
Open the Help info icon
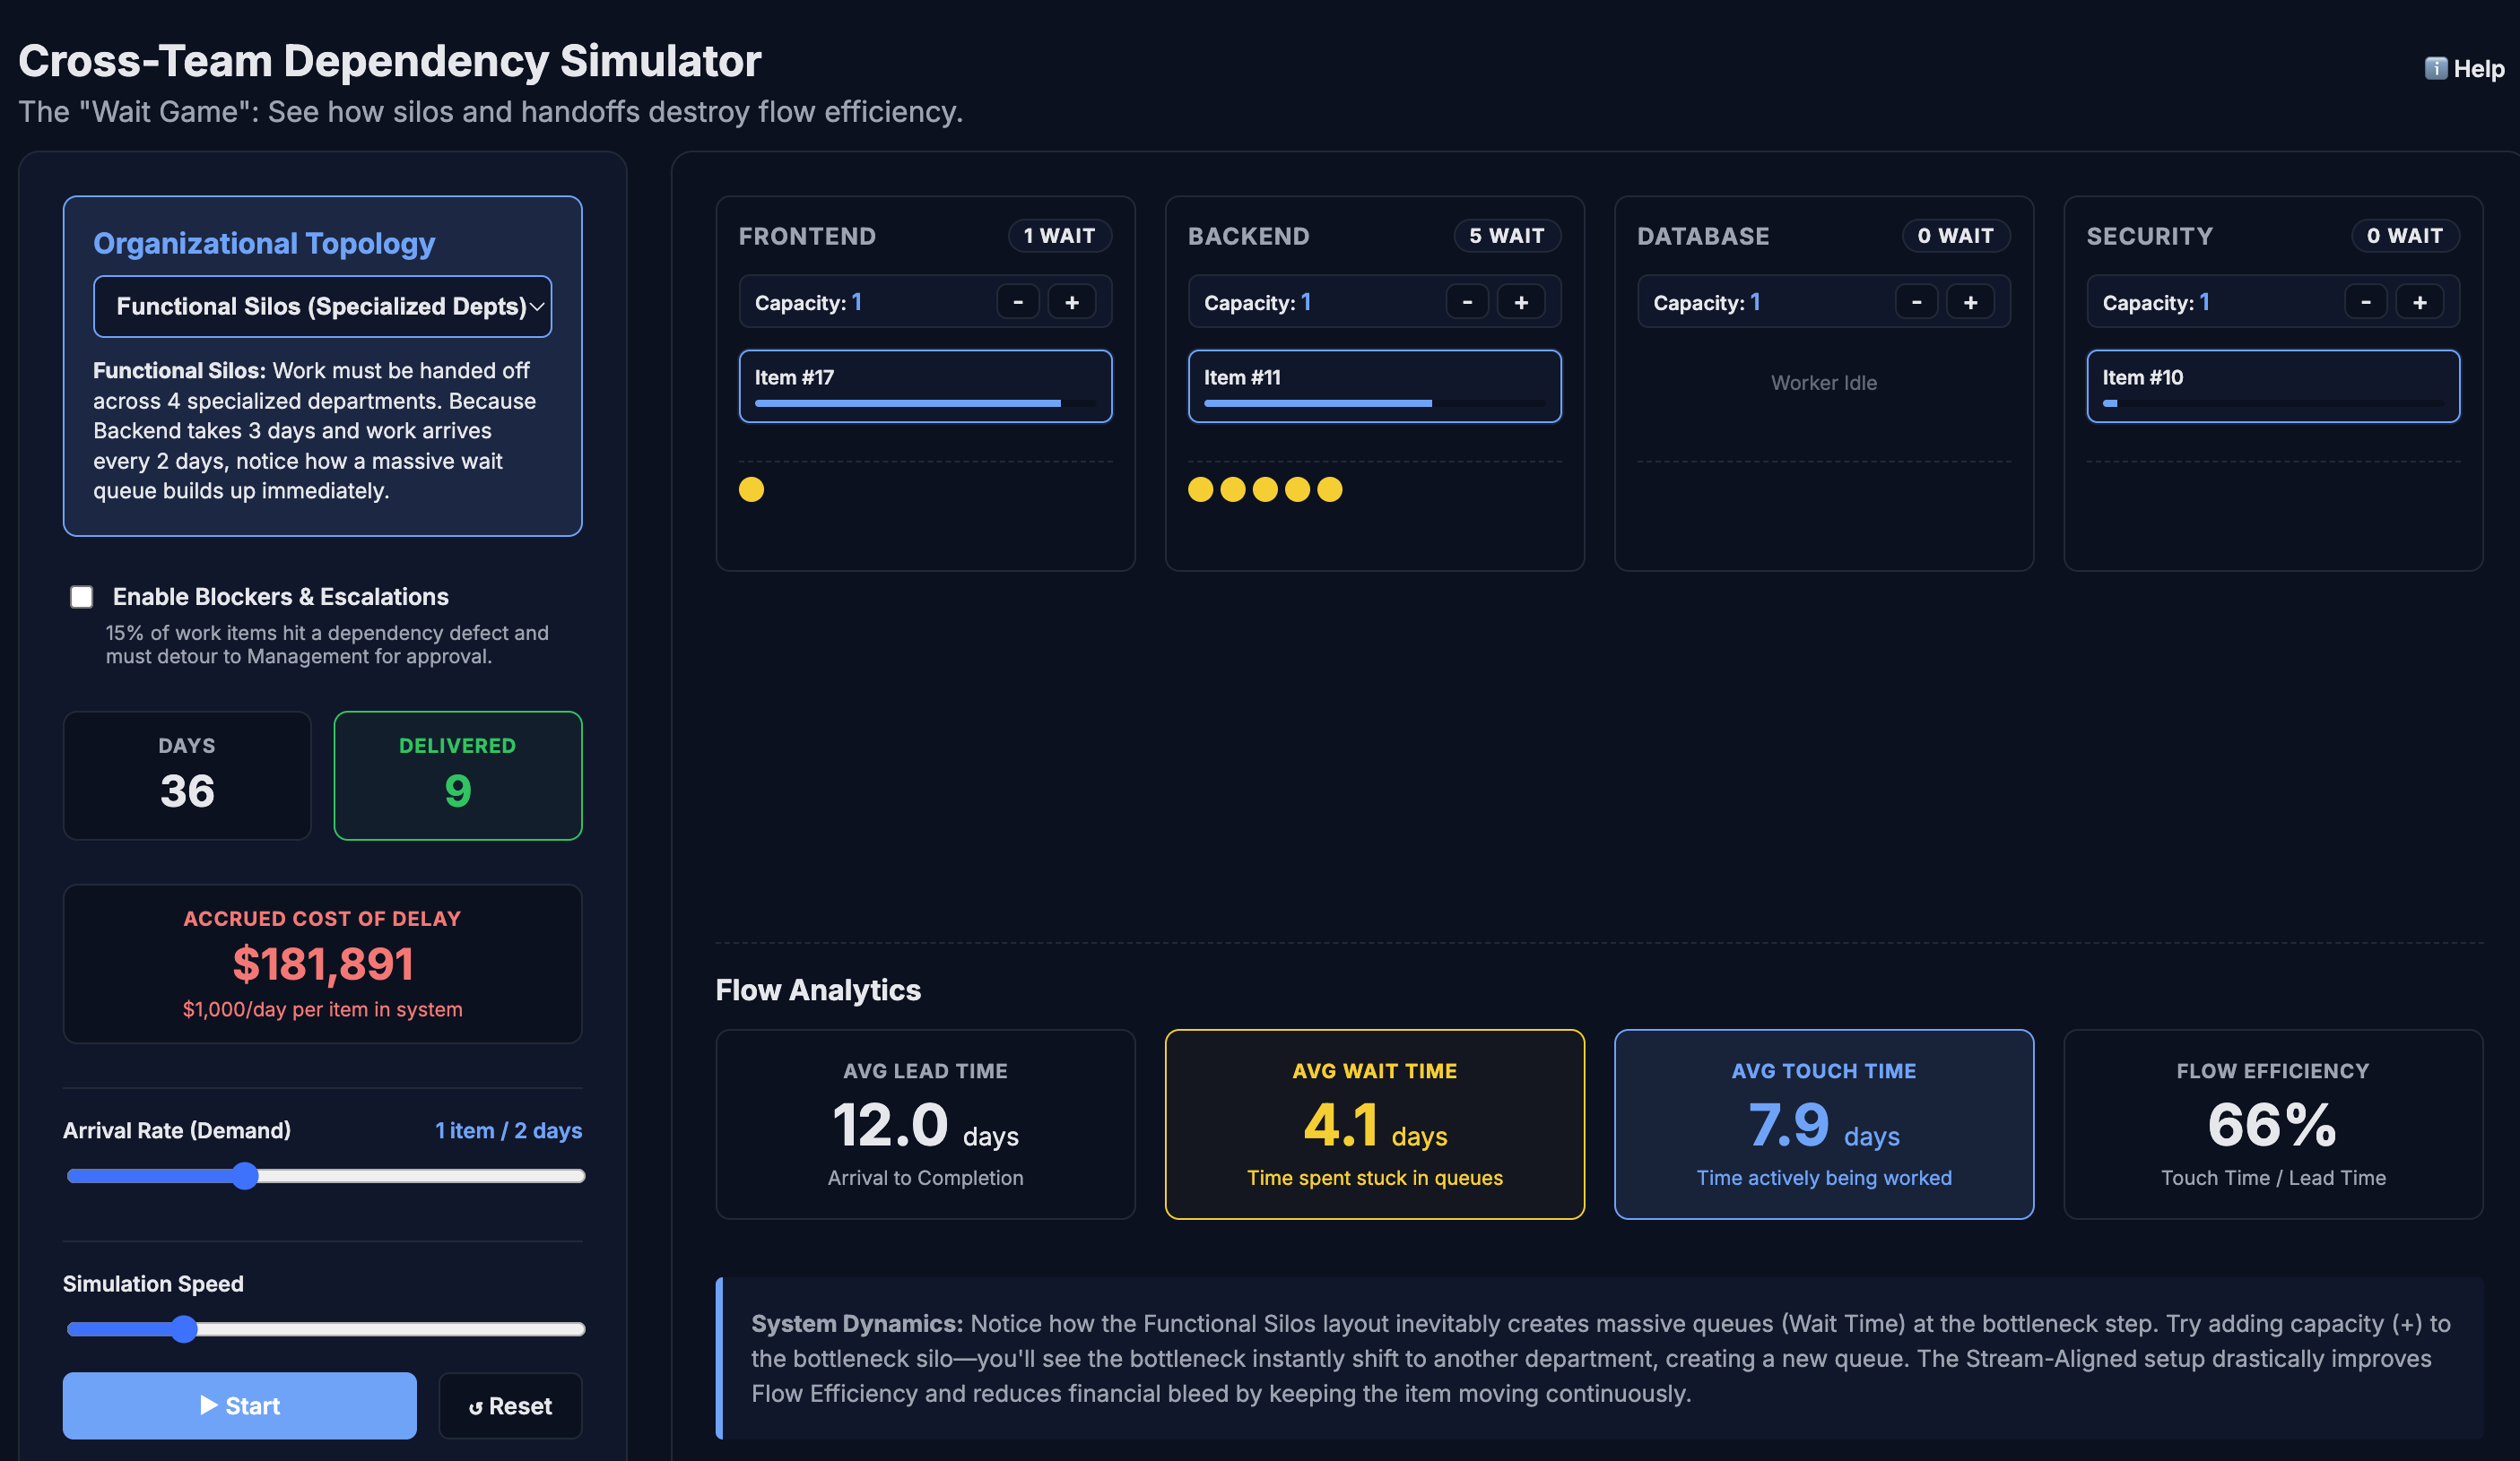2435,68
